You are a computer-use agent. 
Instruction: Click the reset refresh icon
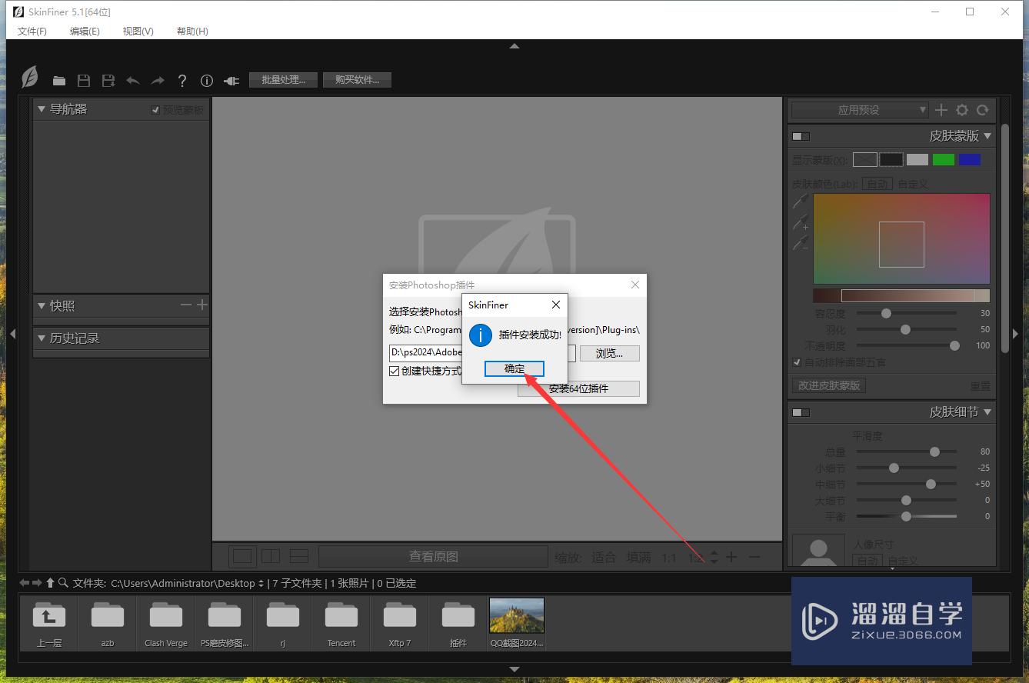click(x=982, y=110)
